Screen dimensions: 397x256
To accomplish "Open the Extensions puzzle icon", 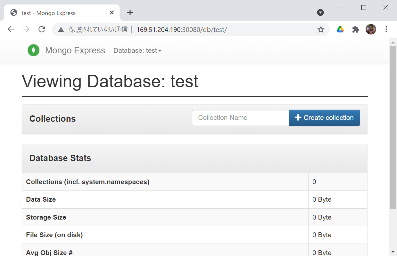I will click(356, 29).
